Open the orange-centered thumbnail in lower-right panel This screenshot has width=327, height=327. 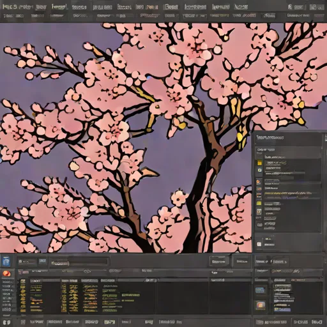click(261, 305)
